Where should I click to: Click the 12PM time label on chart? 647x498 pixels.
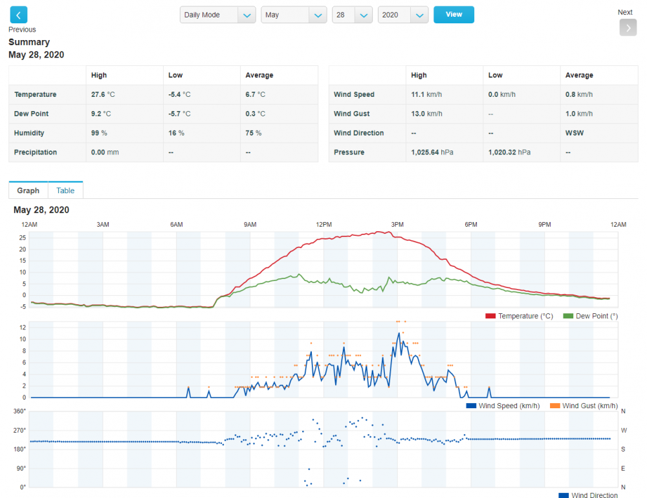(x=323, y=224)
